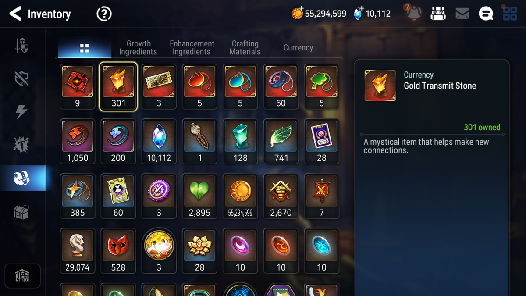
Task: Add gold using the plus coin icon
Action: point(298,14)
